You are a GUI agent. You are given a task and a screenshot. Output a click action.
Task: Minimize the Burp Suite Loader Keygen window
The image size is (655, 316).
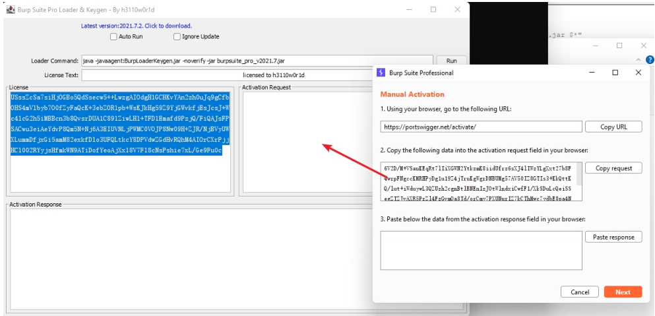409,9
